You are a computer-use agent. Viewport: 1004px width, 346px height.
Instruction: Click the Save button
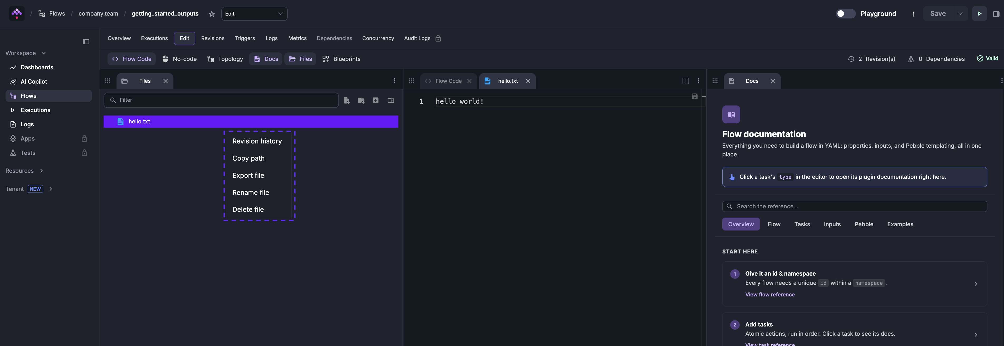click(938, 14)
